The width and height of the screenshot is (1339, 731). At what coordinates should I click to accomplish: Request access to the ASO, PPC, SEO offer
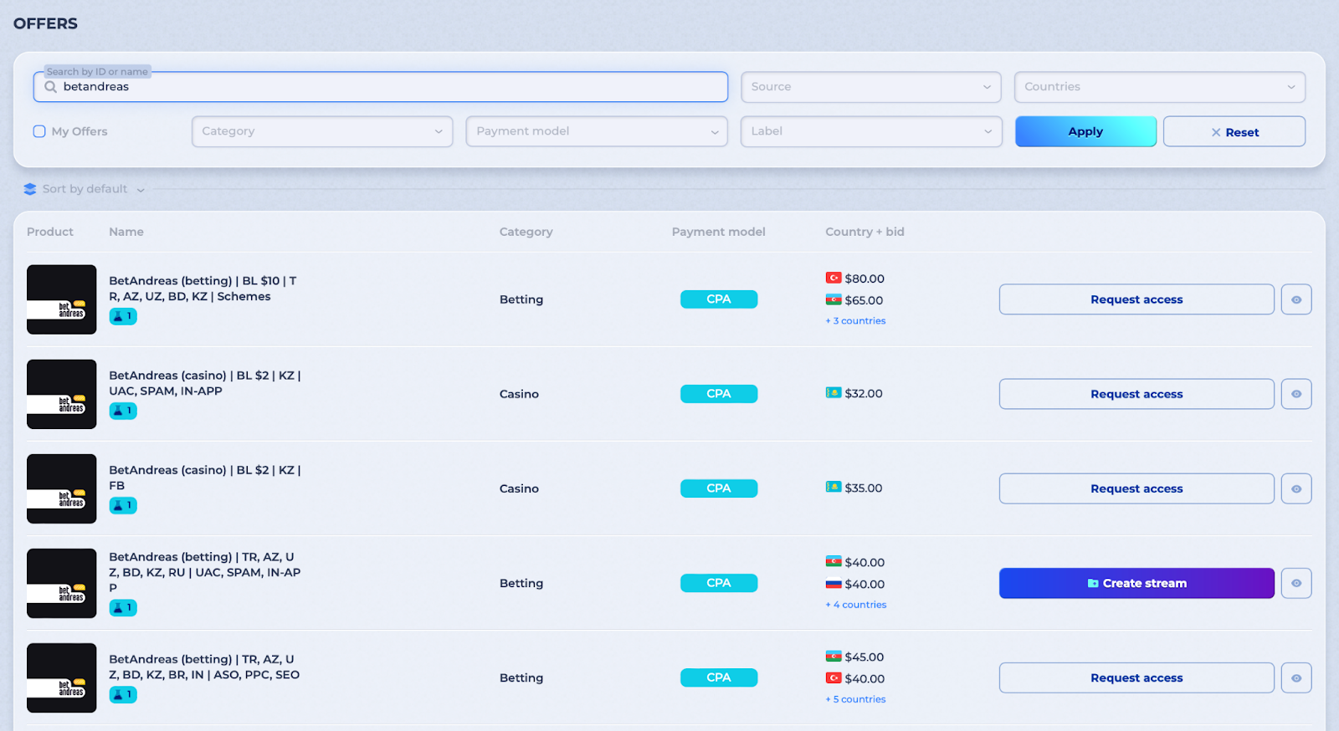coord(1136,677)
